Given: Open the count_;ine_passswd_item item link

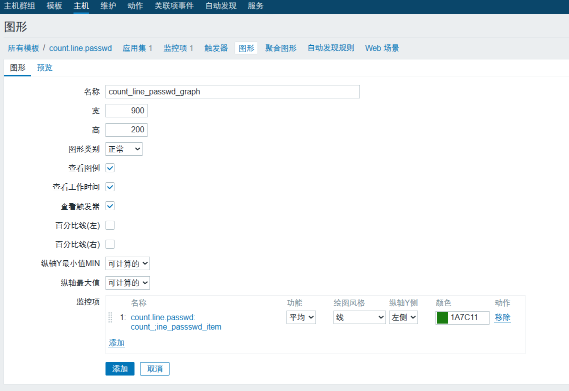Looking at the screenshot, I should tap(176, 322).
